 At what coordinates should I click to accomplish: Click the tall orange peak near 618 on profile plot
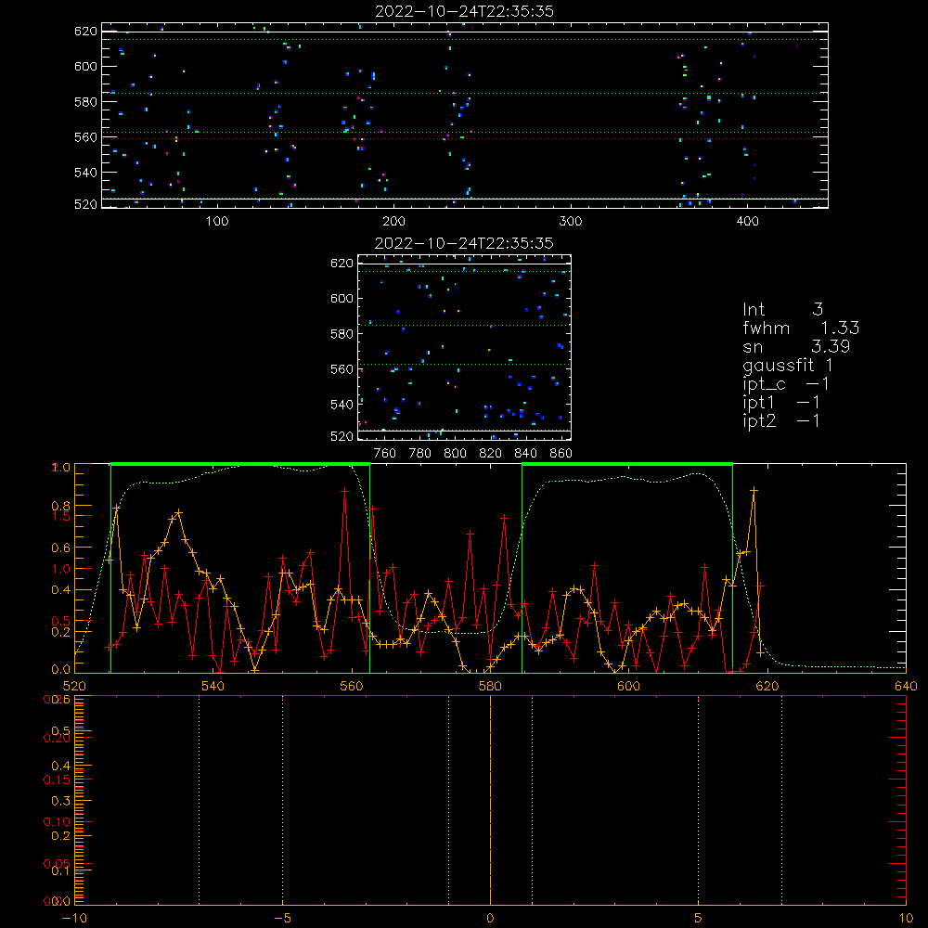[x=754, y=491]
